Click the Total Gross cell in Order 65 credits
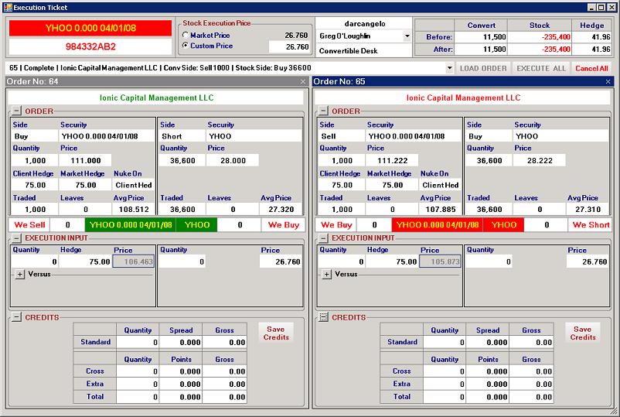 531,397
